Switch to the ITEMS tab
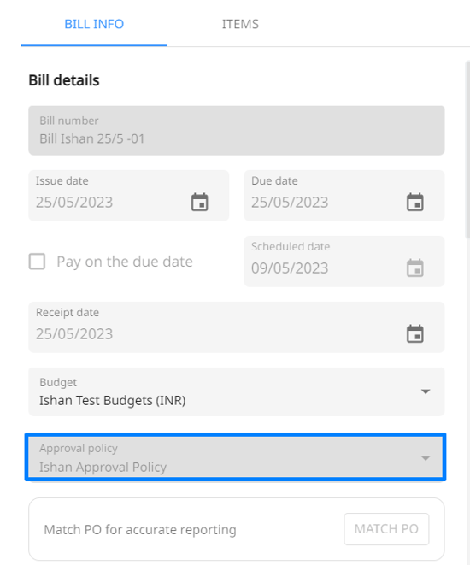The width and height of the screenshot is (470, 565). (x=240, y=24)
